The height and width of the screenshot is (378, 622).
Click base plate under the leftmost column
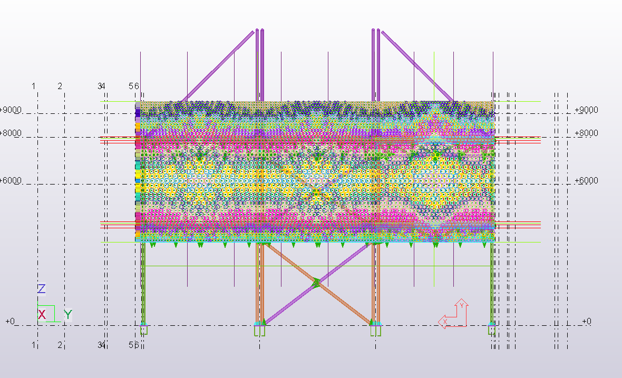[143, 330]
